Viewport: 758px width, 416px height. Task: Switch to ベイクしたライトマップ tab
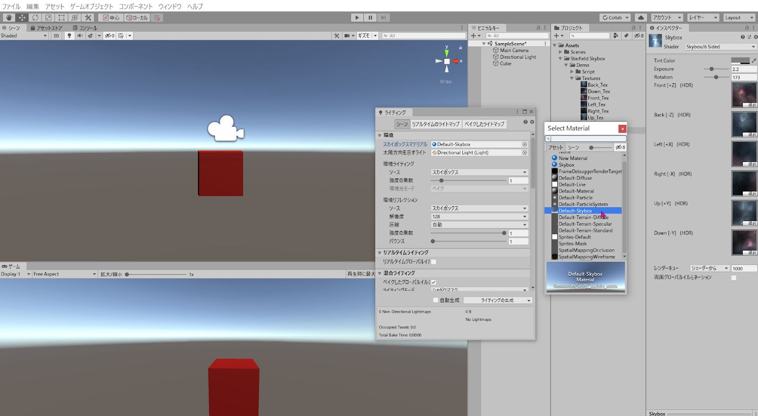pyautogui.click(x=484, y=124)
